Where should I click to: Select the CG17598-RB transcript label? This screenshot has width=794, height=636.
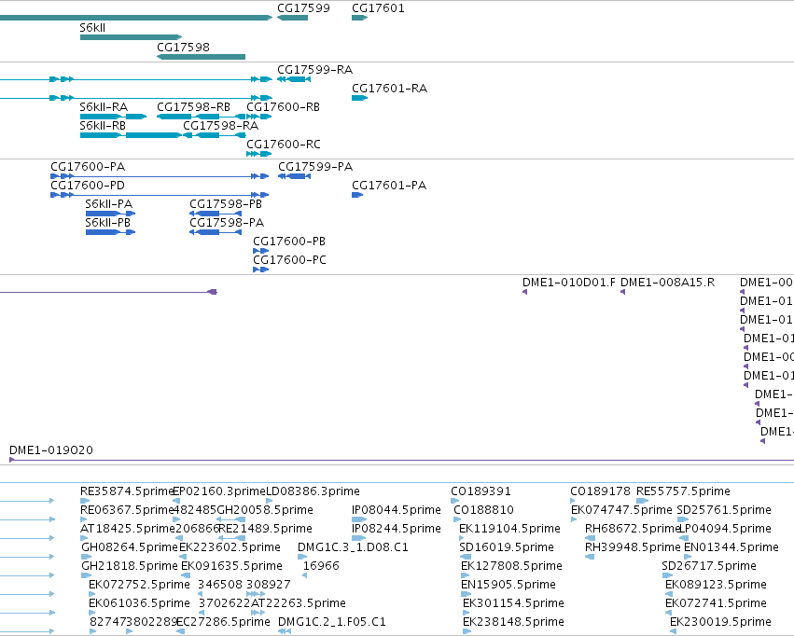pyautogui.click(x=193, y=107)
